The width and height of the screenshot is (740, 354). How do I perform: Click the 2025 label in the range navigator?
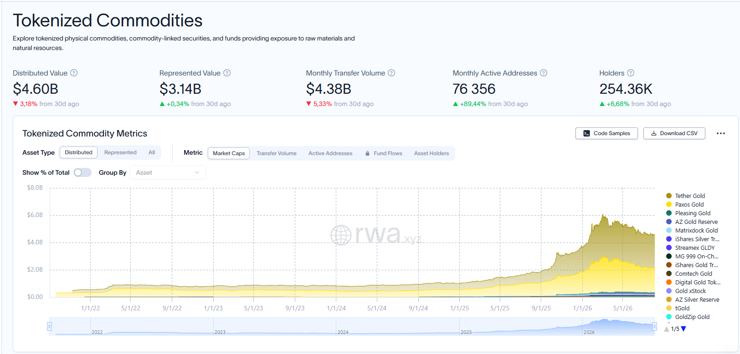[x=466, y=332]
